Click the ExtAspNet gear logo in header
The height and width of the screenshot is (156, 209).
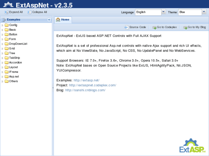point(8,5)
